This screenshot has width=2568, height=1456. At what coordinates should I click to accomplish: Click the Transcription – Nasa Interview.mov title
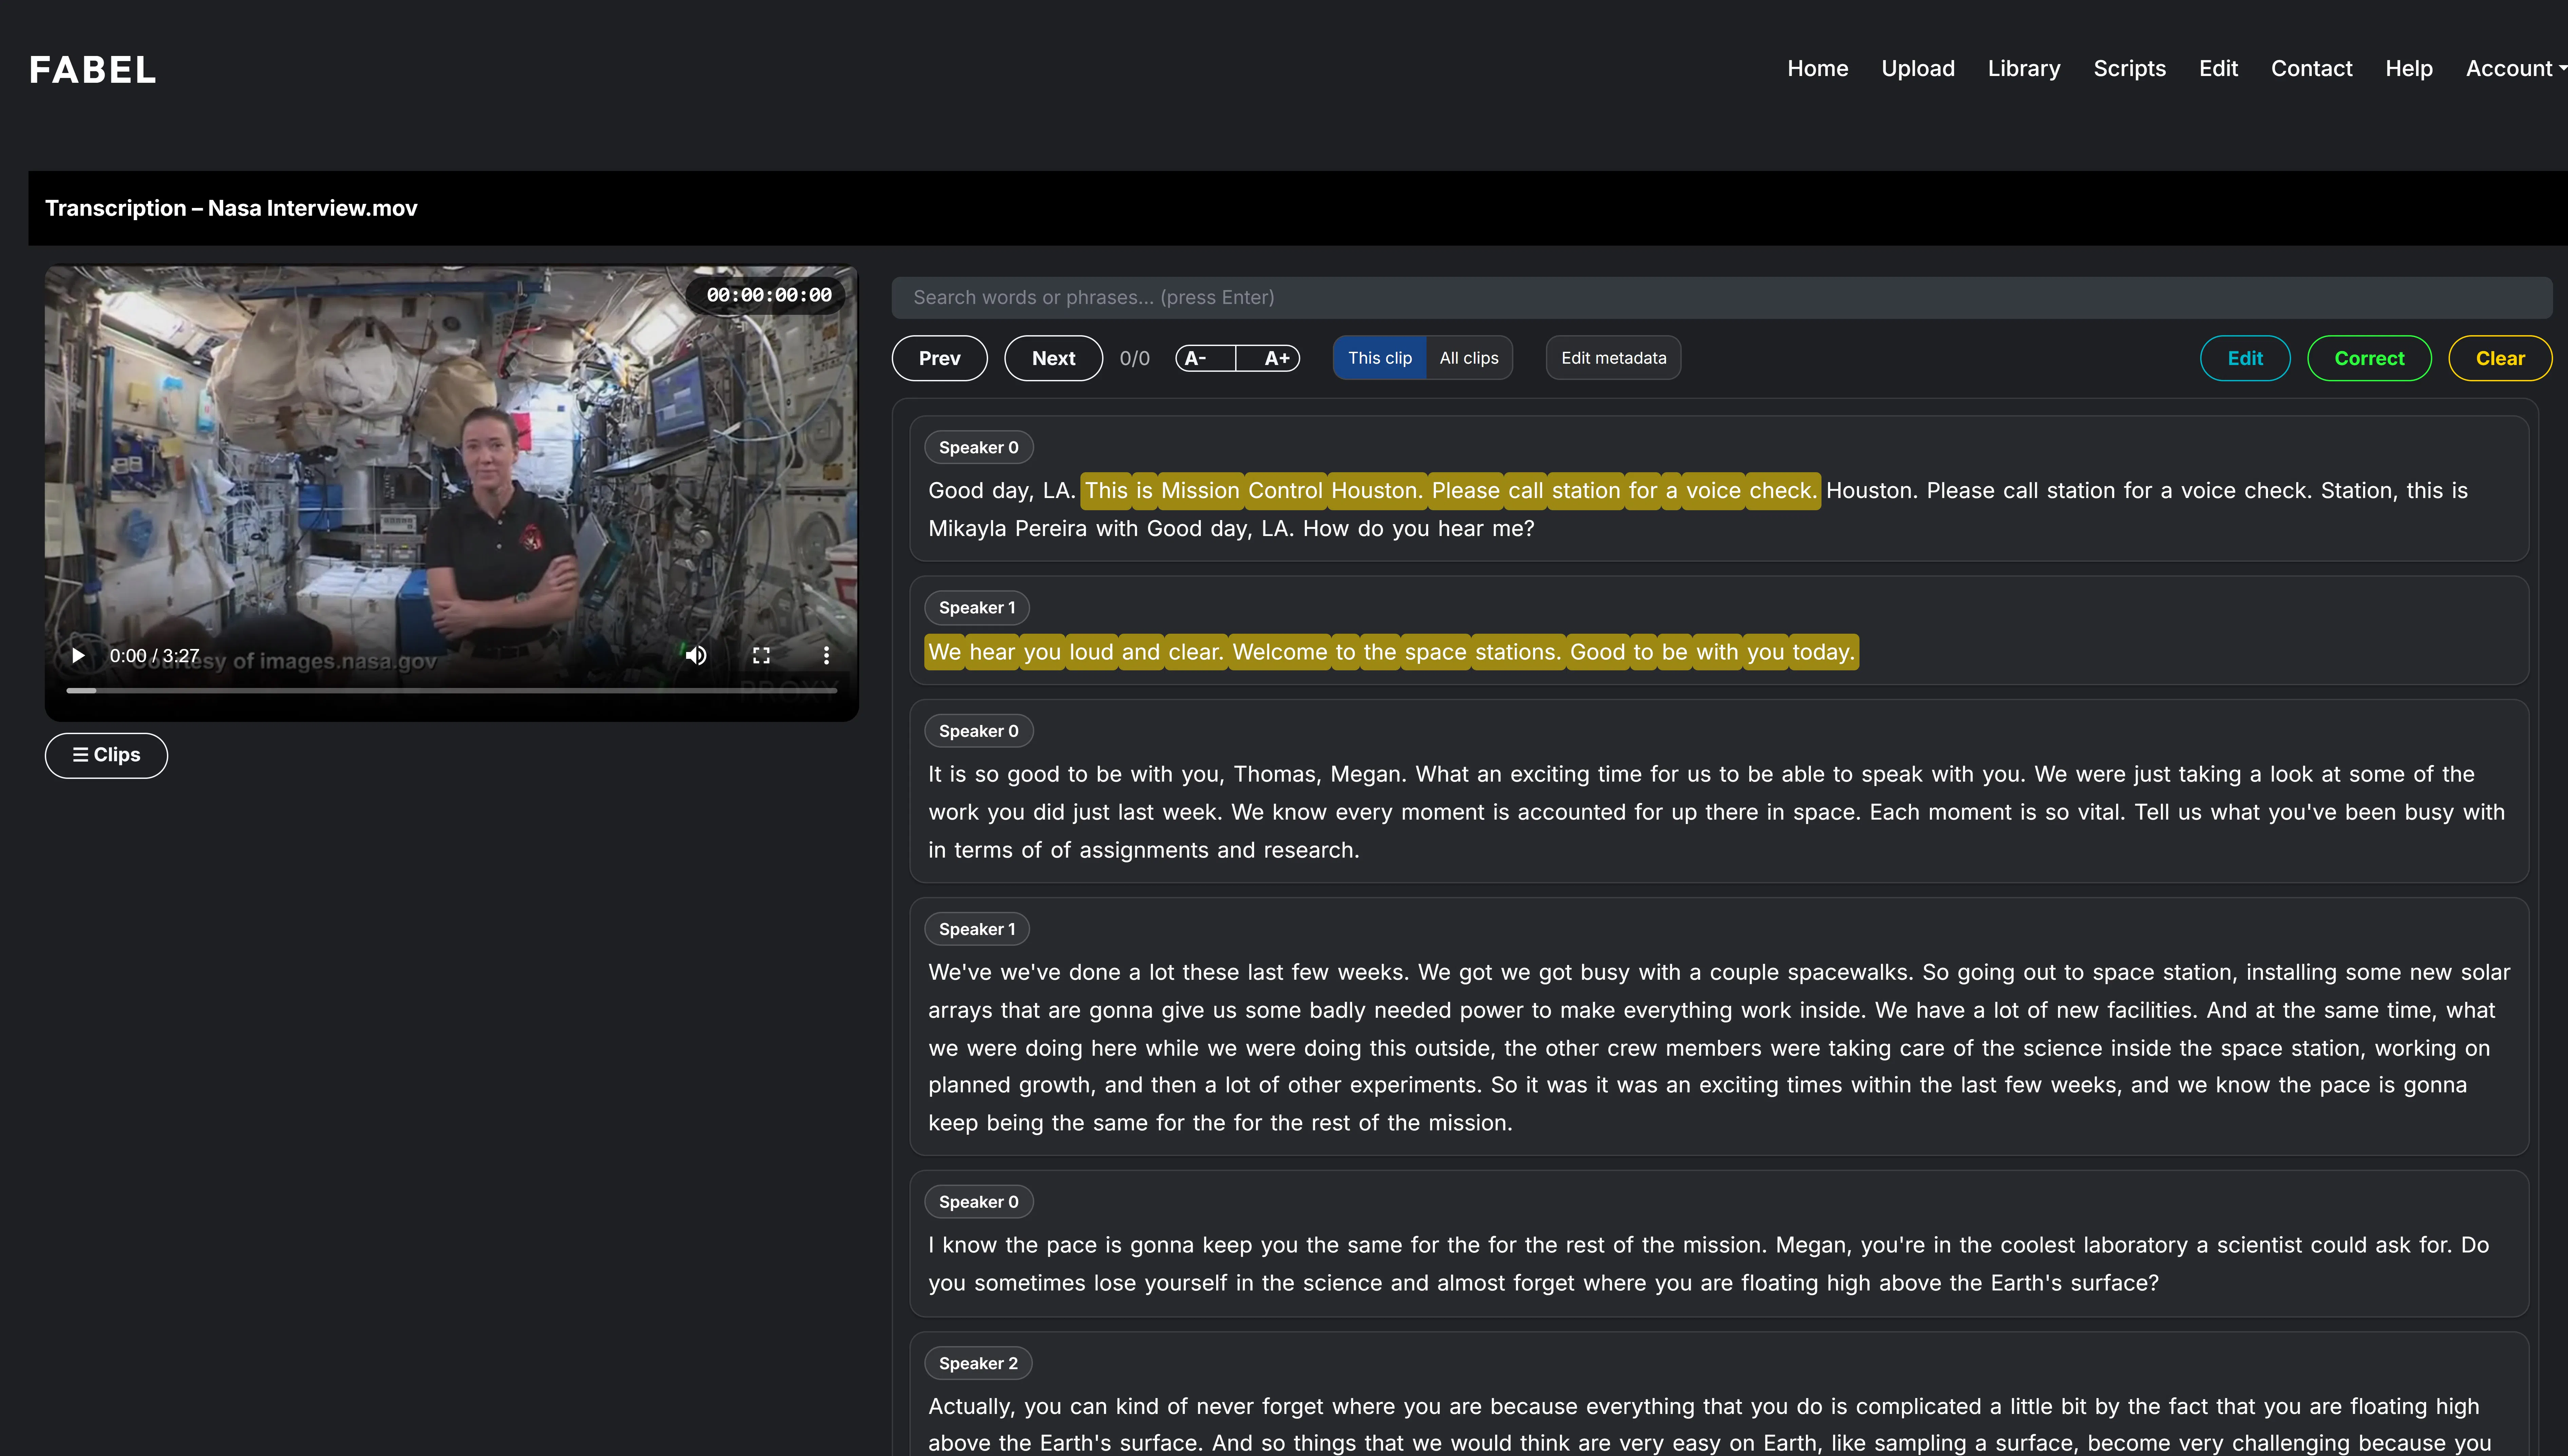point(231,208)
